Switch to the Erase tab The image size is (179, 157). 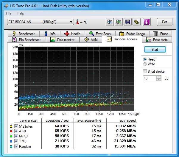click(x=161, y=34)
